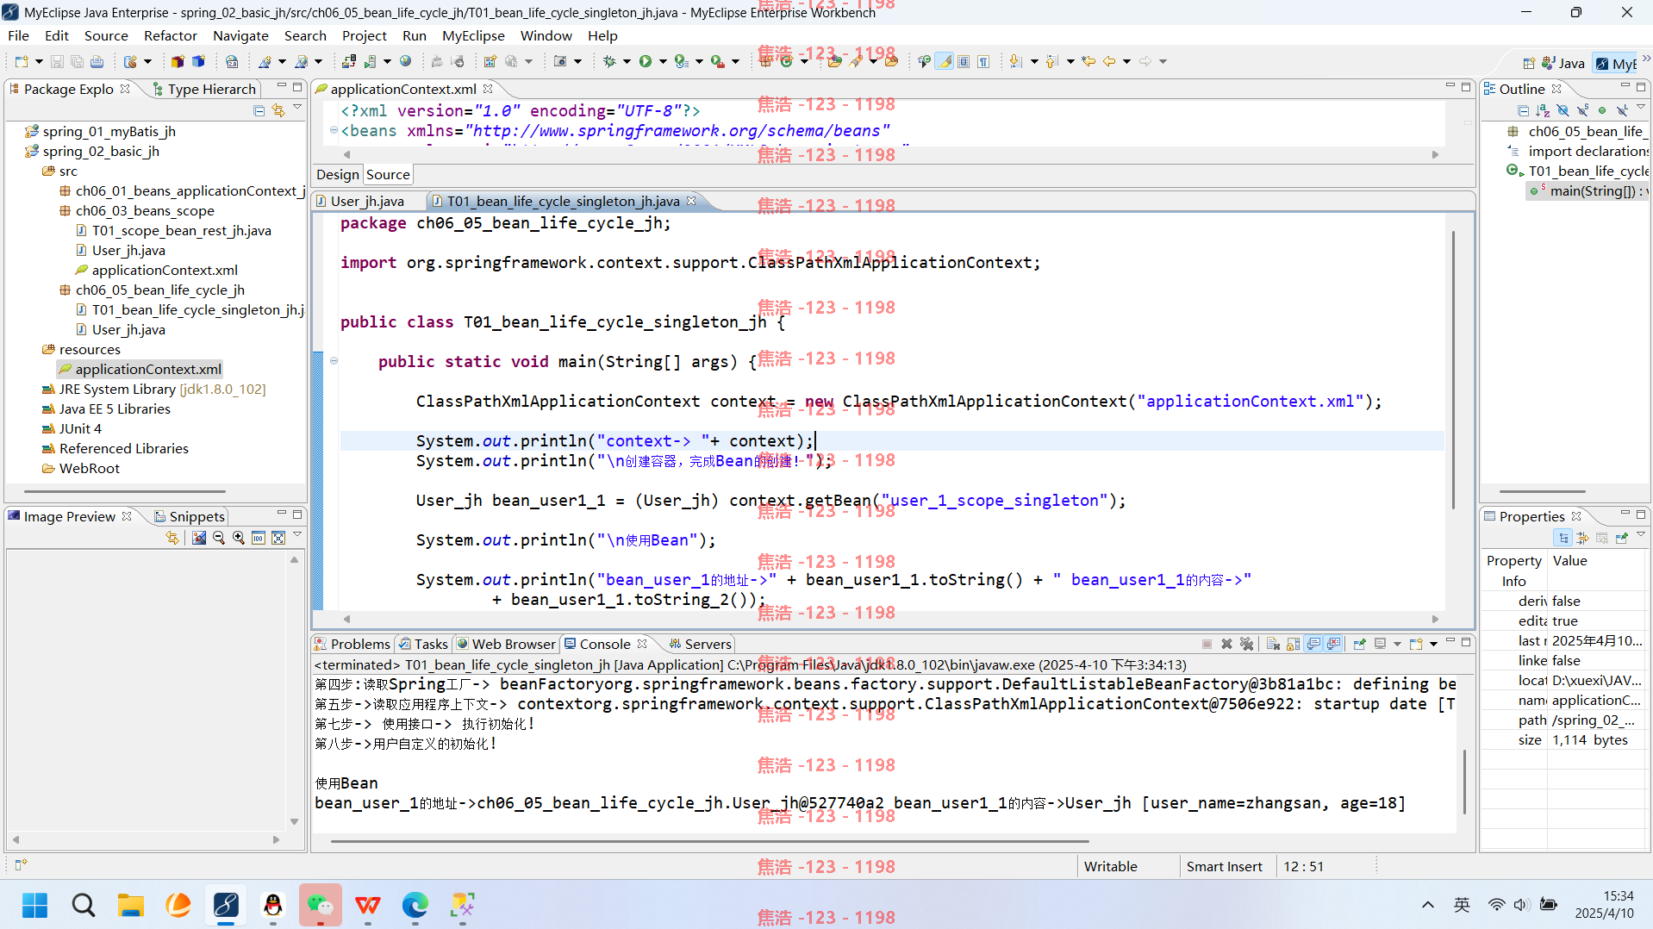The width and height of the screenshot is (1653, 929).
Task: Open New Console View dropdown arrow
Action: tap(1434, 644)
